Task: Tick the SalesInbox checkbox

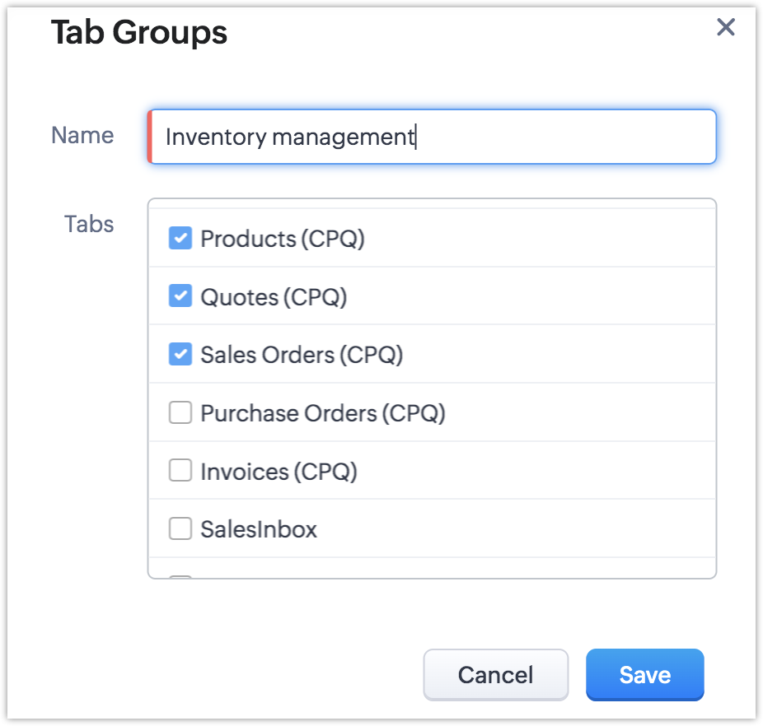Action: click(180, 528)
